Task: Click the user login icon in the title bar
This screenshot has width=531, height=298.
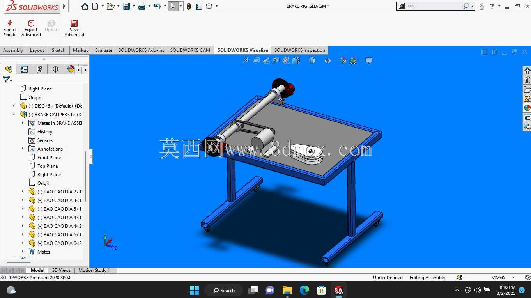Action: (x=482, y=6)
